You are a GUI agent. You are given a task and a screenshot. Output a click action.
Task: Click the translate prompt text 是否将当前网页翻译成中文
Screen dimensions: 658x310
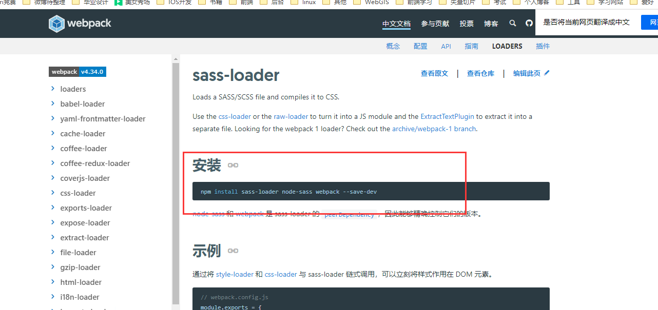click(587, 23)
